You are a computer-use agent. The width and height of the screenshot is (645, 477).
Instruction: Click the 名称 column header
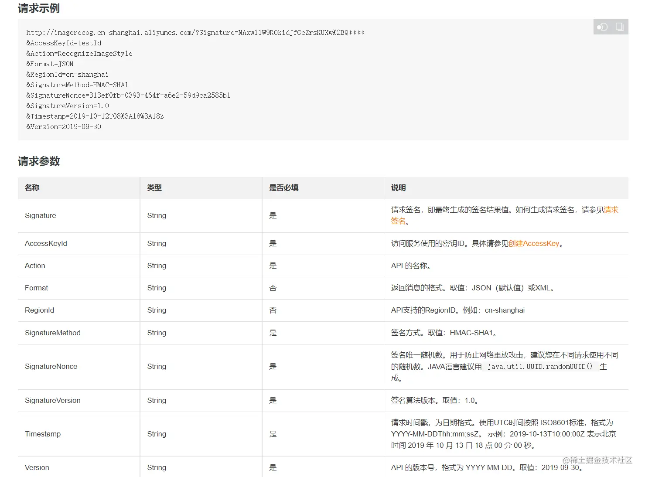[31, 187]
